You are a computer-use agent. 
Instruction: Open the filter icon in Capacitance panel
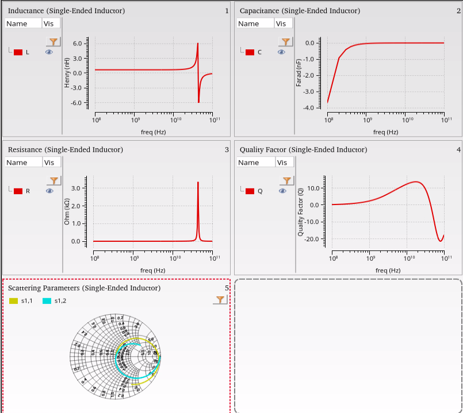pos(285,41)
